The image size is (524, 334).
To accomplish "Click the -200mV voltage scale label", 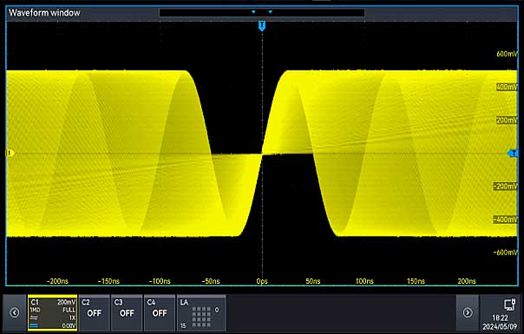I will pos(506,187).
